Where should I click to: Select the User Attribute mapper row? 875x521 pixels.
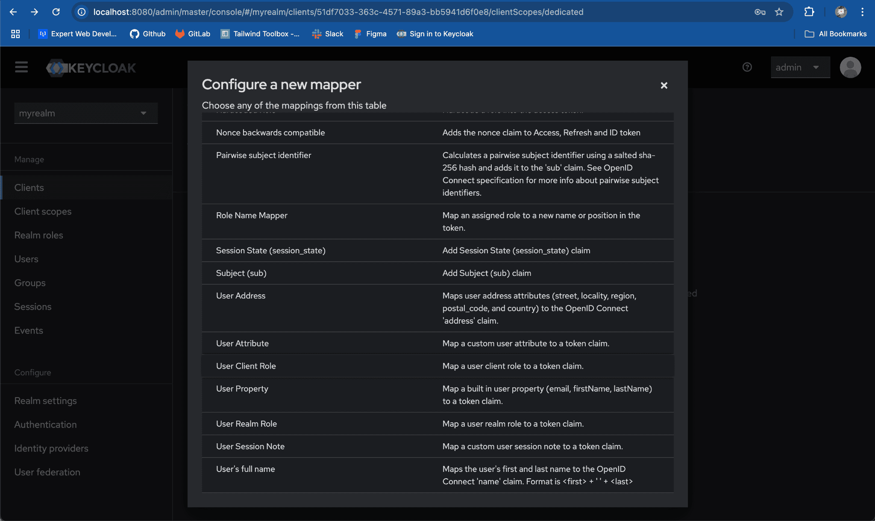(242, 343)
